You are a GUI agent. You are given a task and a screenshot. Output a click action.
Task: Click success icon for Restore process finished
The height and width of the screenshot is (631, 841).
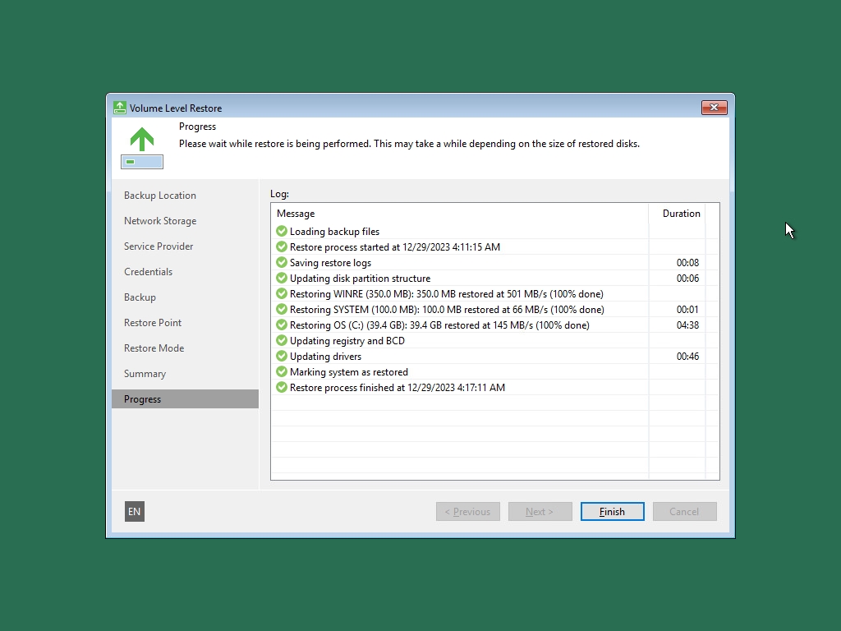point(282,388)
